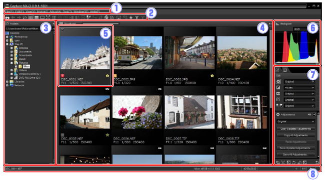
Task: Open the Picture Control Original dropdown
Action: point(299,82)
